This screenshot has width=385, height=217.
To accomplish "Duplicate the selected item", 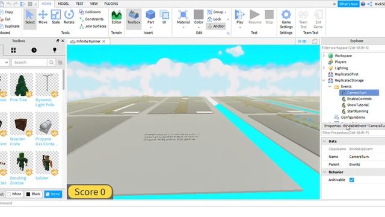I will pyautogui.click(x=10, y=26).
